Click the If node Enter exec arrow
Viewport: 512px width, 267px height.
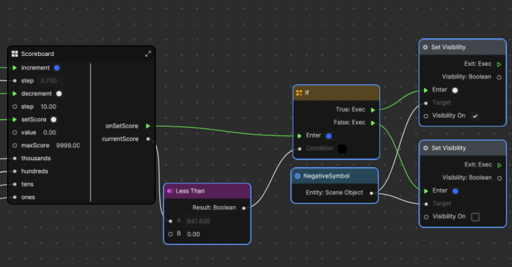pyautogui.click(x=300, y=136)
